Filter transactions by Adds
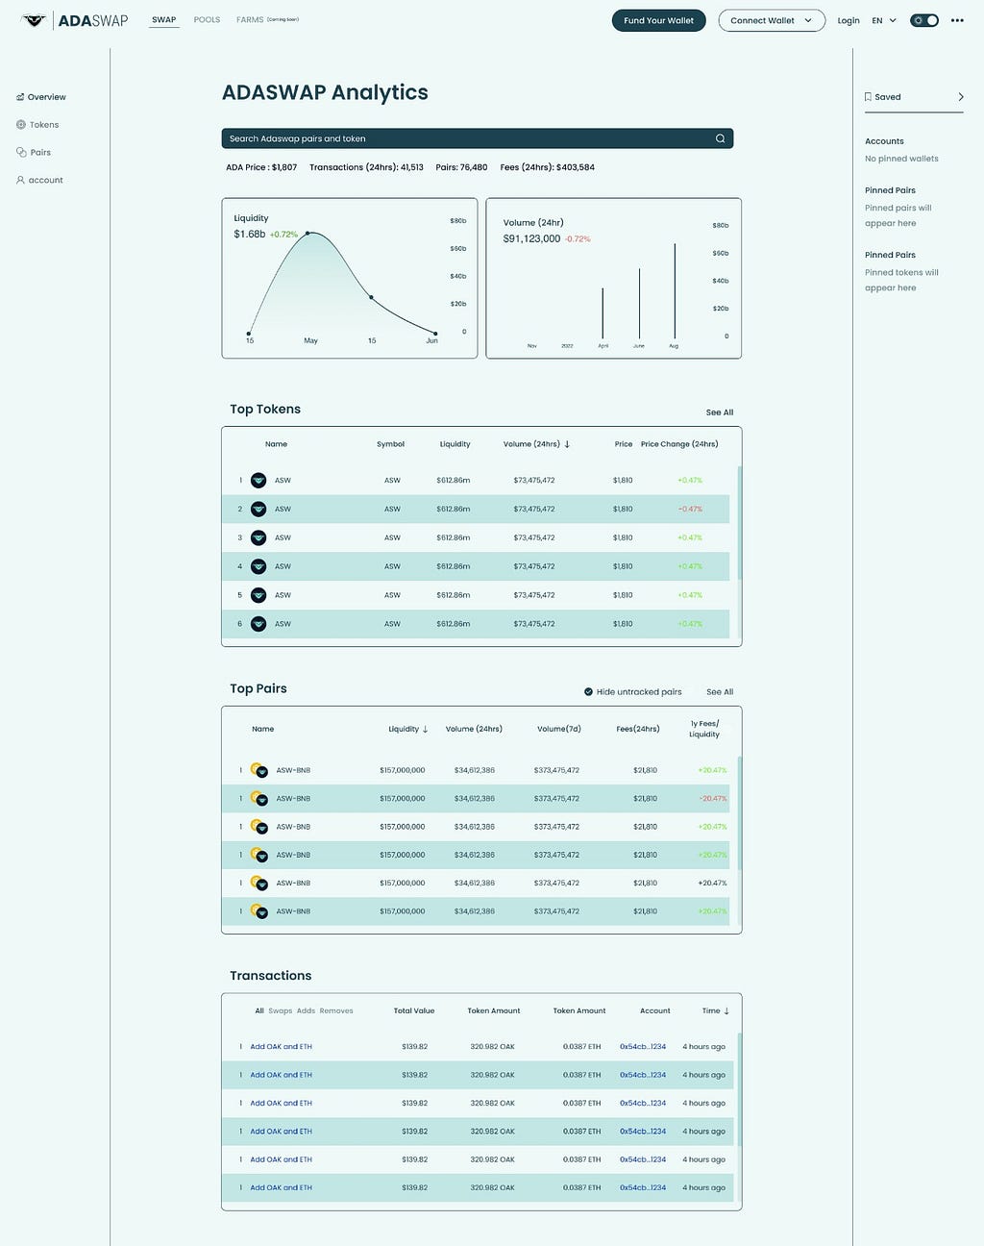The width and height of the screenshot is (984, 1246). coord(306,1010)
